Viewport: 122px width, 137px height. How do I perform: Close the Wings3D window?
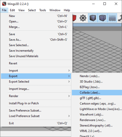click(116, 4)
